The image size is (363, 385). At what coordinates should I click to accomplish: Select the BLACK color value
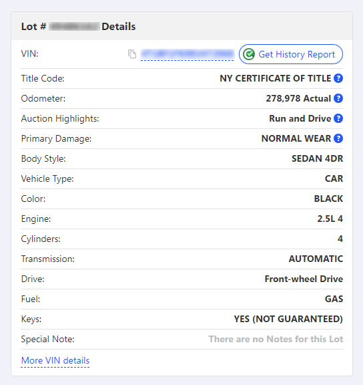[328, 199]
